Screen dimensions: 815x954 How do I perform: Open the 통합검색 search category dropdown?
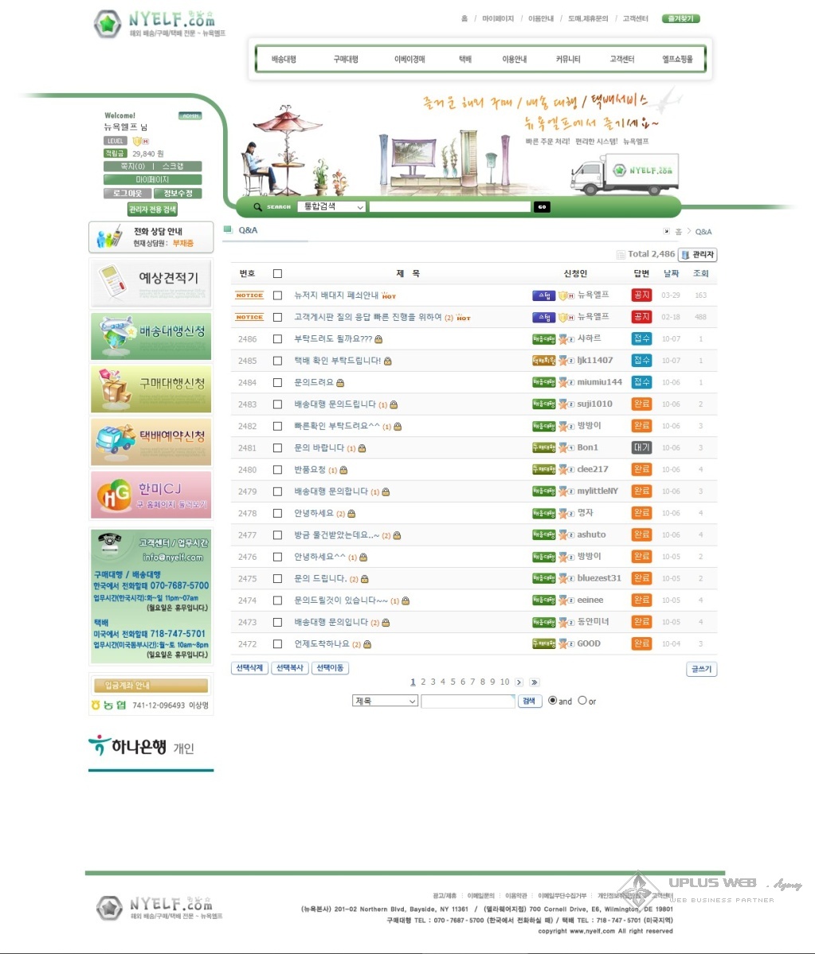330,206
